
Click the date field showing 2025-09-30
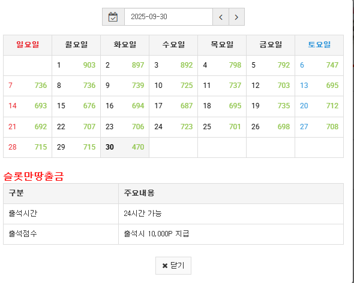point(169,17)
